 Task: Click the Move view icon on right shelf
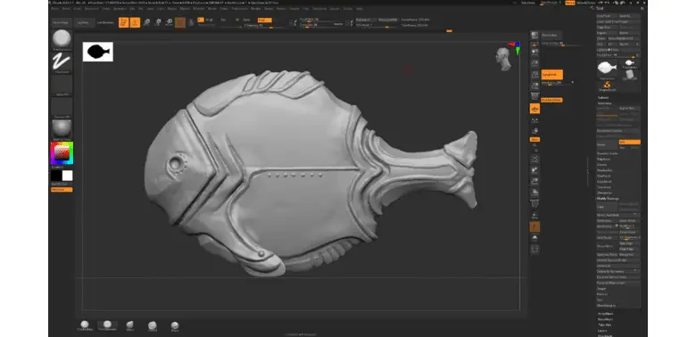pos(534,169)
